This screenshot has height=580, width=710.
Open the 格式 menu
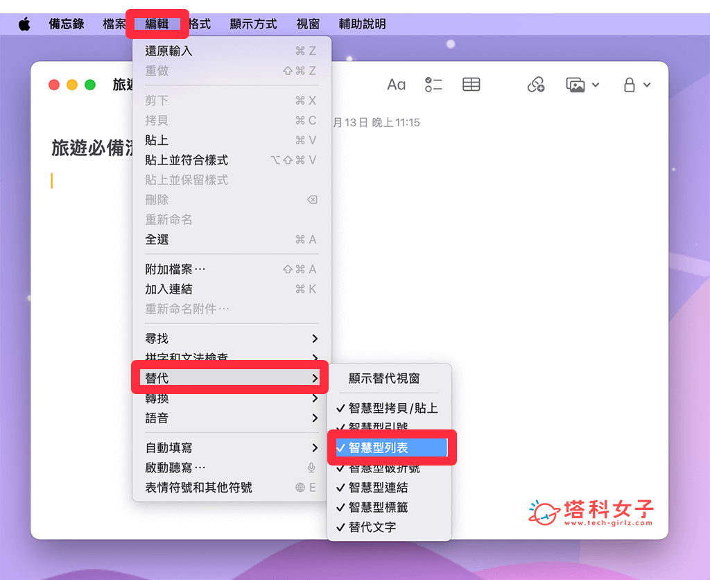click(200, 24)
